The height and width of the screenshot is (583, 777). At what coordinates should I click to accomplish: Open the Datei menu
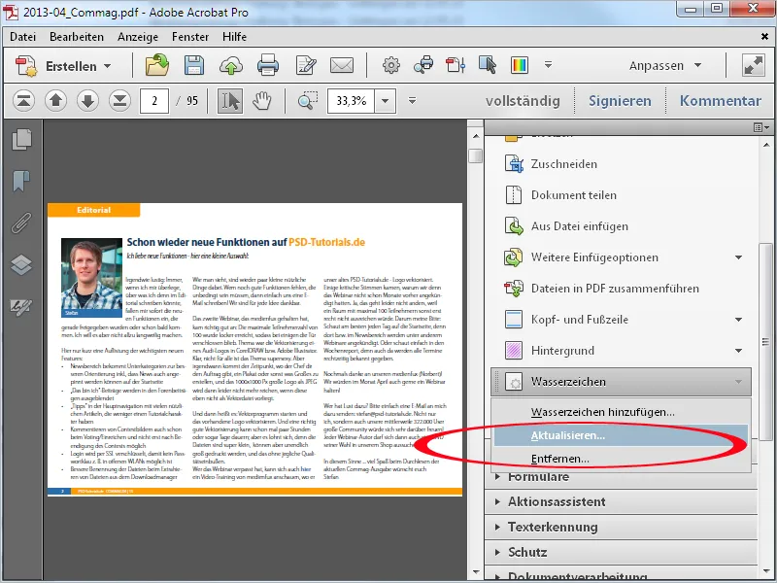point(22,37)
